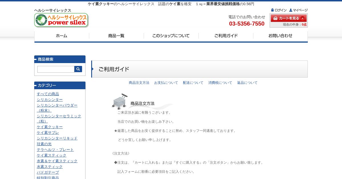Jump to お支払について section link
The image size is (342, 179).
[166, 83]
